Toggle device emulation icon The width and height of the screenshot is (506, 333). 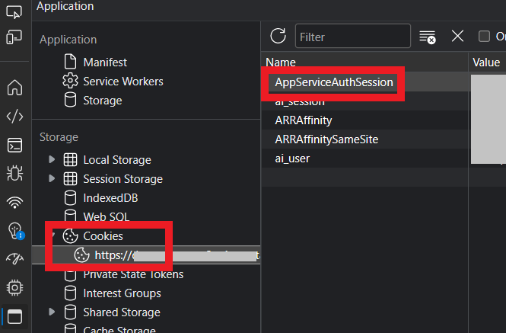(x=14, y=37)
